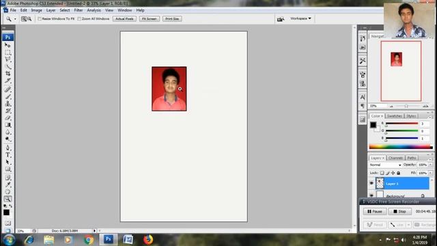This screenshot has height=246, width=437.
Task: Select the Zoom tool in toolbox
Action: (x=8, y=199)
